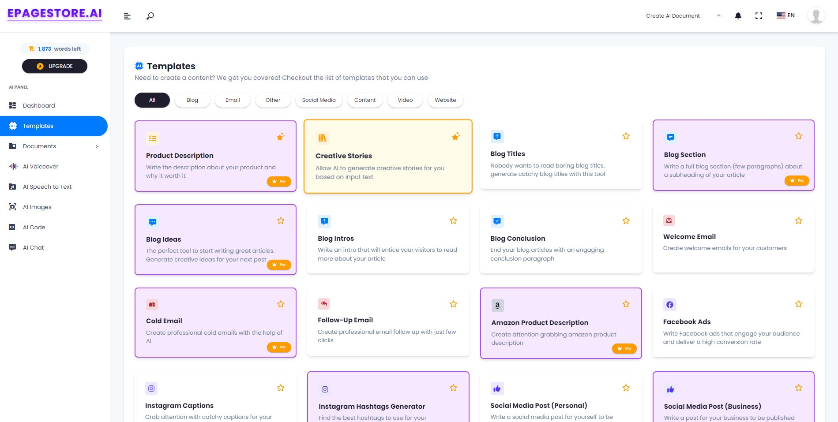Click the Blog Section message icon
Image resolution: width=838 pixels, height=422 pixels.
[671, 138]
